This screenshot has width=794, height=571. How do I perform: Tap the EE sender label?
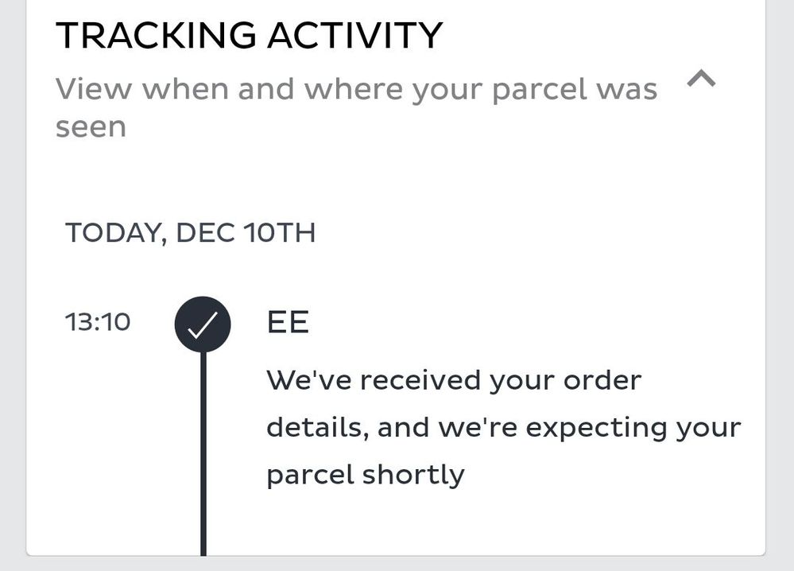coord(288,324)
